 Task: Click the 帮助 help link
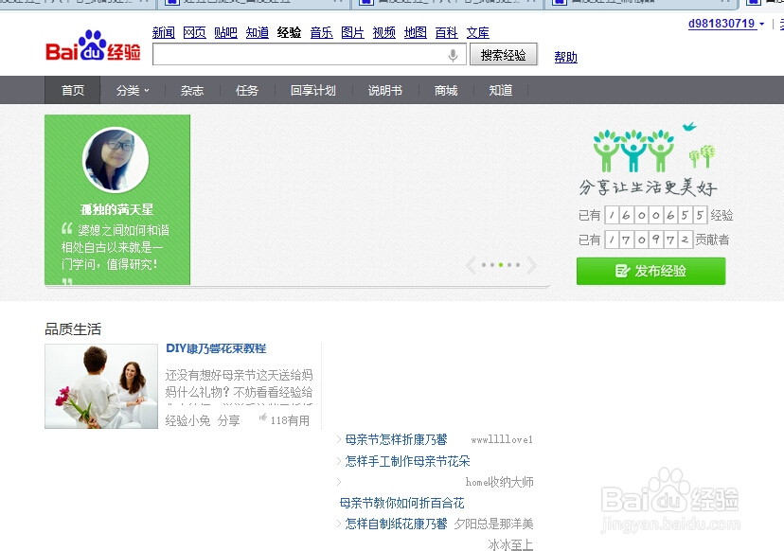point(566,57)
